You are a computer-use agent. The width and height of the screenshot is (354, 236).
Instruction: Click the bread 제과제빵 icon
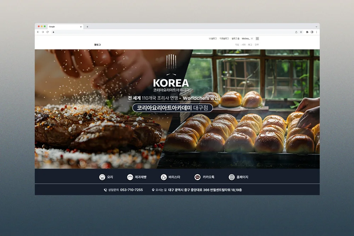pos(130,177)
